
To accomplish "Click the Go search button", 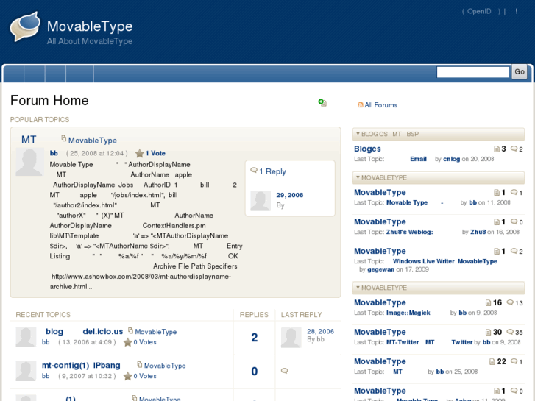I will [520, 71].
